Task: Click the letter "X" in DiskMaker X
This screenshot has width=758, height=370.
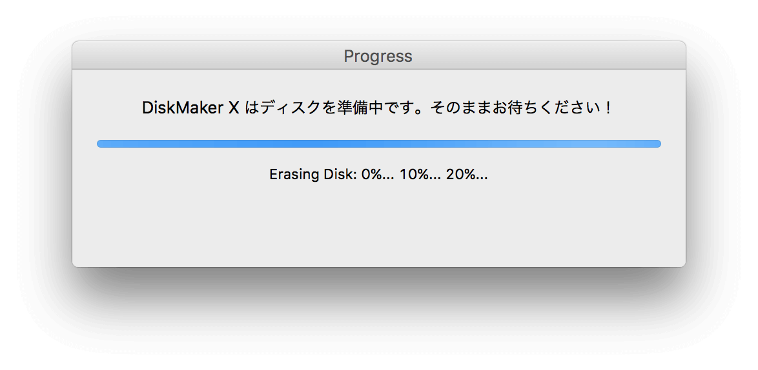Action: coord(234,108)
